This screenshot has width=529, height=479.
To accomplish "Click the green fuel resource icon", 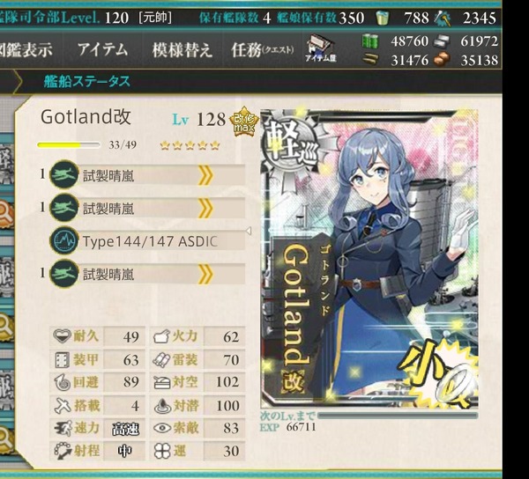I will point(369,41).
